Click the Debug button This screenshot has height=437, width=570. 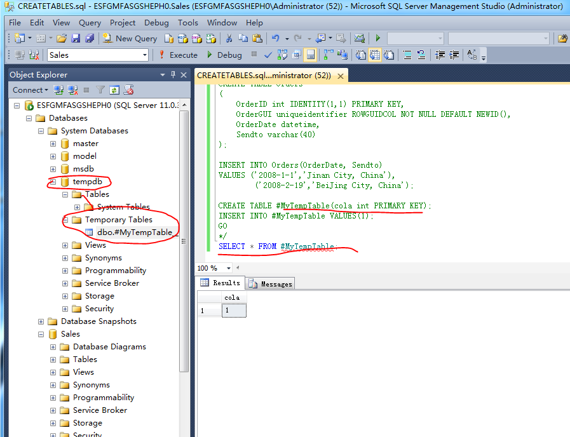224,55
